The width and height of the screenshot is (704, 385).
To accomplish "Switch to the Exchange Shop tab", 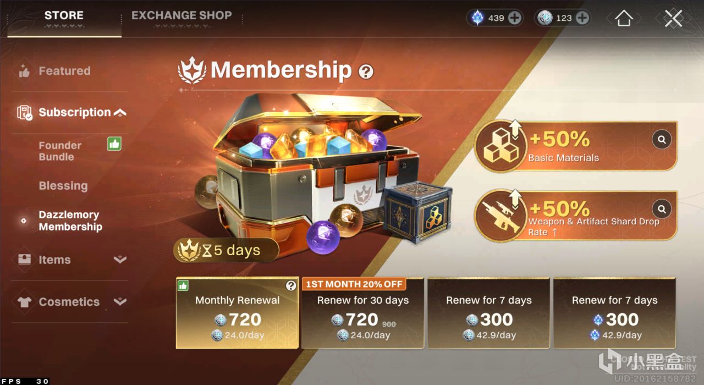I will (x=182, y=15).
